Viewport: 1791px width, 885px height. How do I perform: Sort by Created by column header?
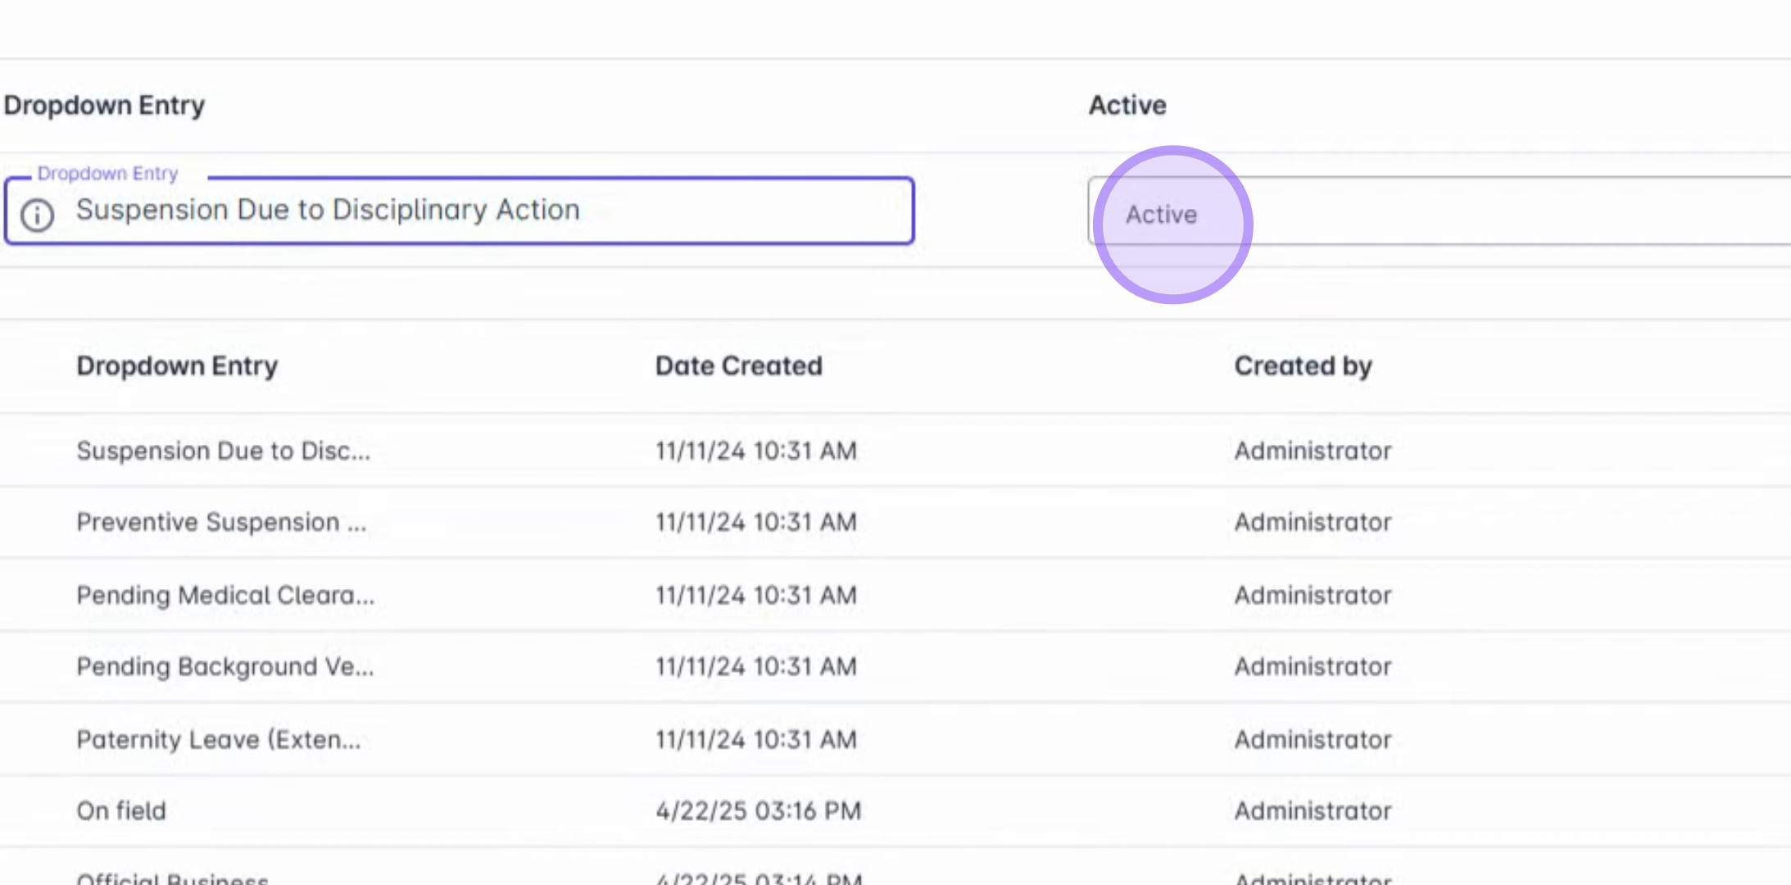coord(1303,365)
